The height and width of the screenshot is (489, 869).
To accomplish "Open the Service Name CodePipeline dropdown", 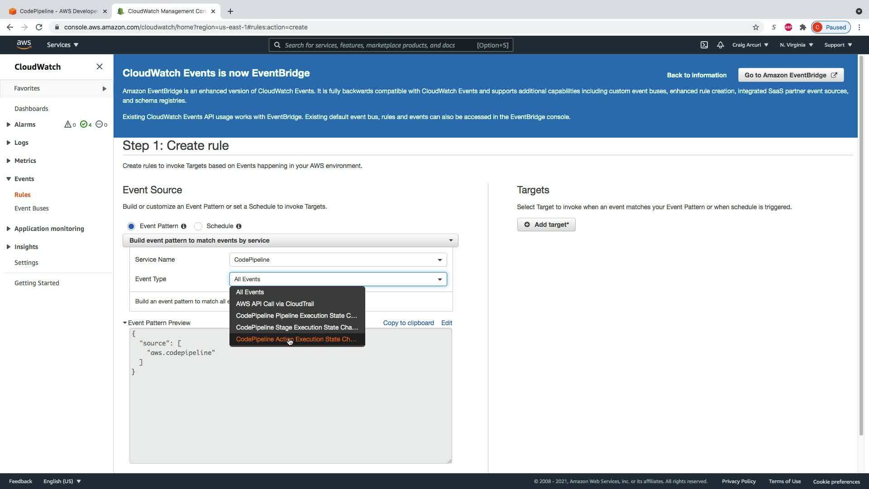I will [338, 259].
